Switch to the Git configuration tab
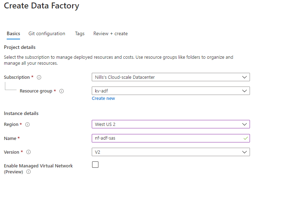 [47, 33]
